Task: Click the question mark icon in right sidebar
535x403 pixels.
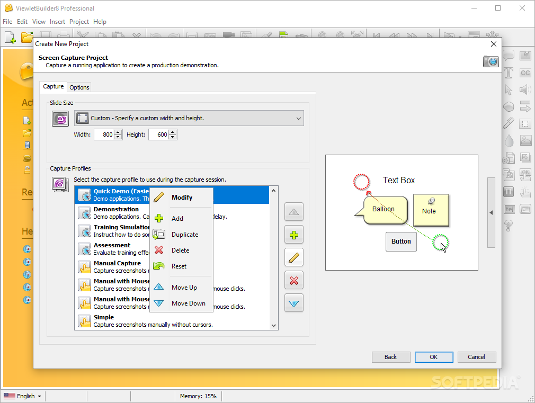Action: tap(509, 226)
